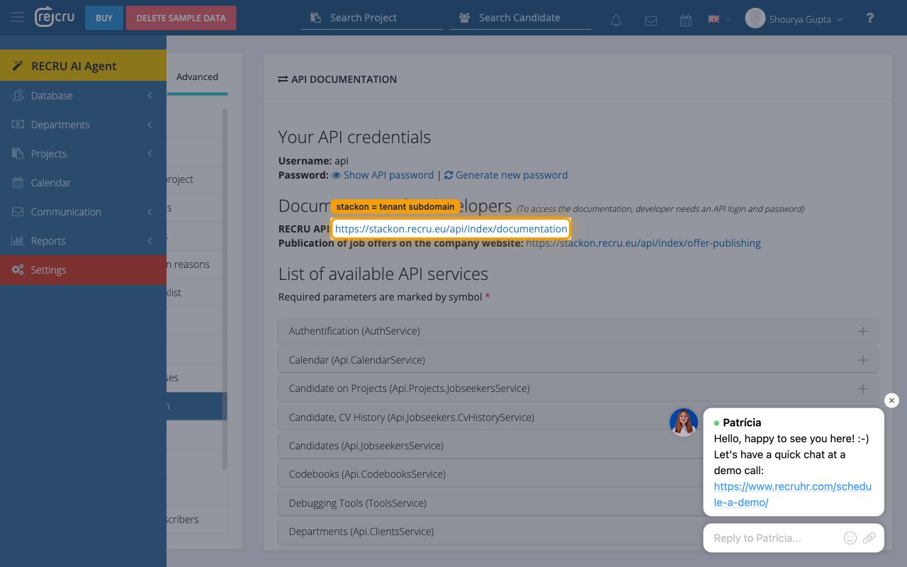Open Departments menu item
Image resolution: width=907 pixels, height=567 pixels.
[x=83, y=125]
